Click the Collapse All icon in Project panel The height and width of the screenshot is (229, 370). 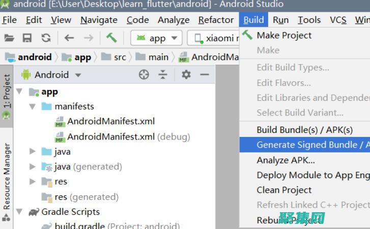162,75
